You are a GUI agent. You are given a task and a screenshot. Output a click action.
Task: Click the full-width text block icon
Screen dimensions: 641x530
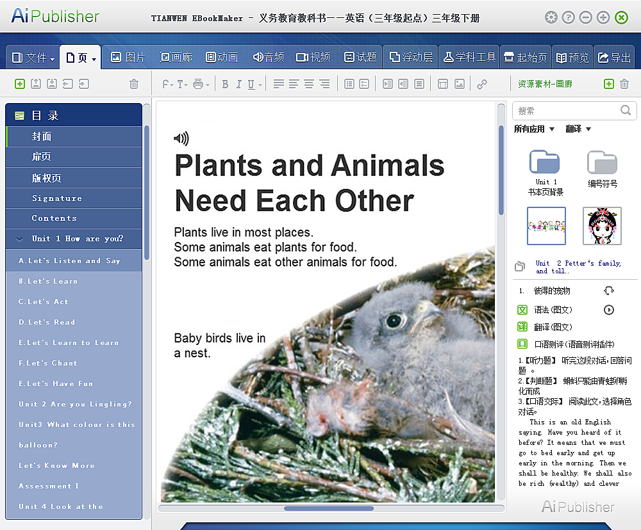click(x=419, y=84)
